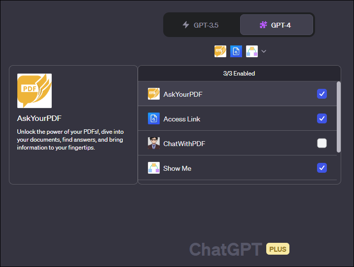
Task: Click the yellow PLUS badge
Action: [x=278, y=249]
